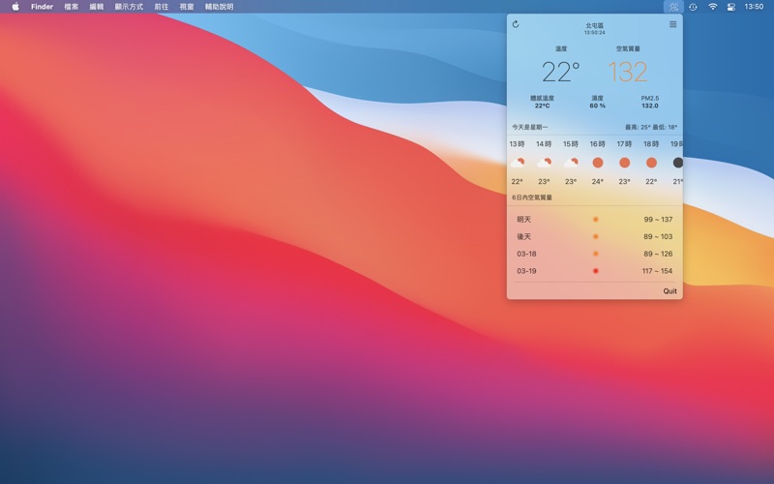The width and height of the screenshot is (774, 484).
Task: Click the orange air quality dot for 03-18
Action: tap(596, 254)
